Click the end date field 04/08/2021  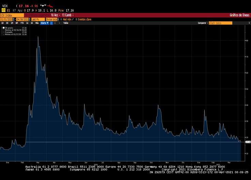point(23,19)
